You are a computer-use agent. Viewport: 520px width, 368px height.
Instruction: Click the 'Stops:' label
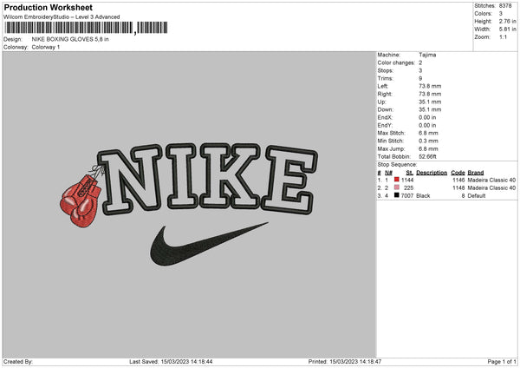(386, 71)
